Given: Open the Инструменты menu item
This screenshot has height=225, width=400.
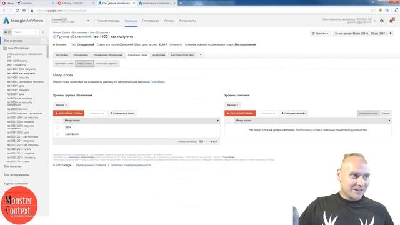Looking at the screenshot, I should [x=187, y=21].
